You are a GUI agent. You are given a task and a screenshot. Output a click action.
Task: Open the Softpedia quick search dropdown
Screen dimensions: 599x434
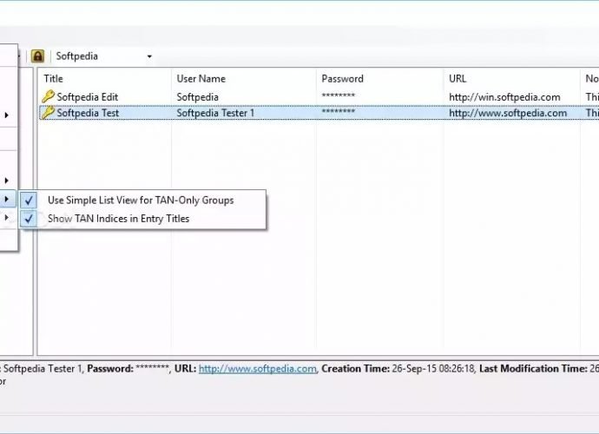tap(149, 56)
